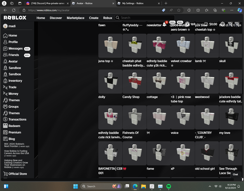Open the Windows Start menu

coord(76,186)
